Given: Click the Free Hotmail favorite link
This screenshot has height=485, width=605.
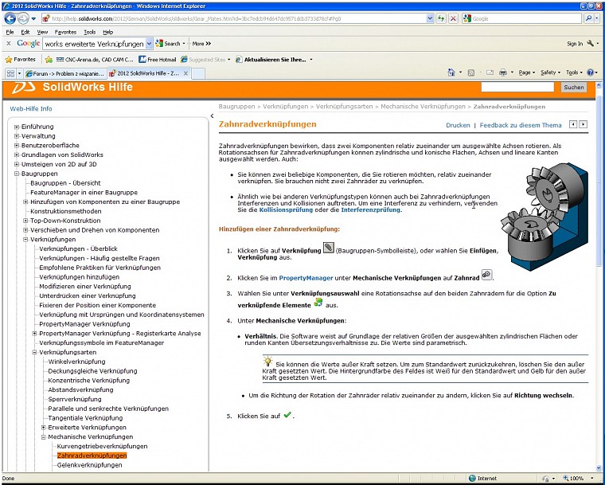Looking at the screenshot, I should 157,60.
